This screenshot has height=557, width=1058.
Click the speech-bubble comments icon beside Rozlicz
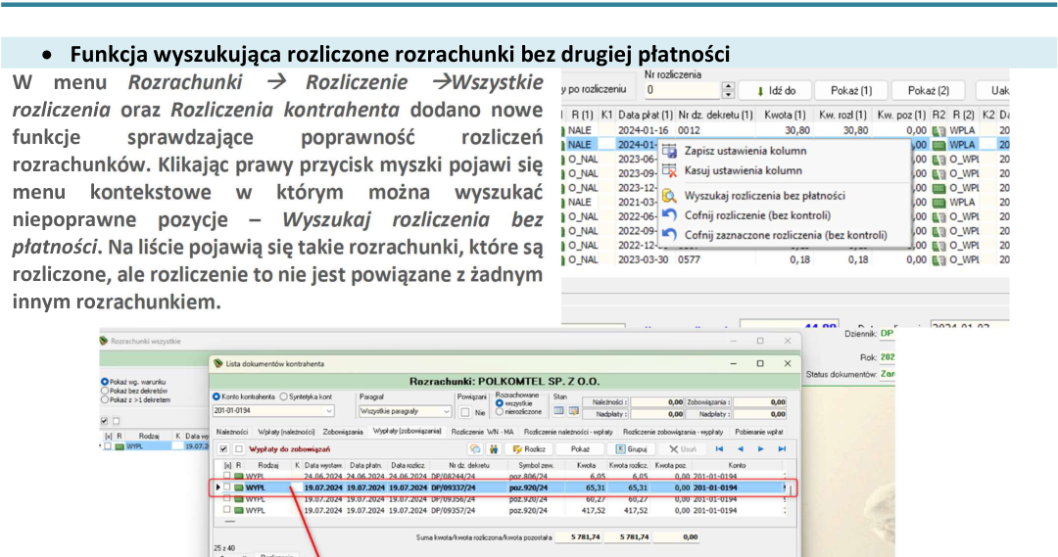click(475, 449)
